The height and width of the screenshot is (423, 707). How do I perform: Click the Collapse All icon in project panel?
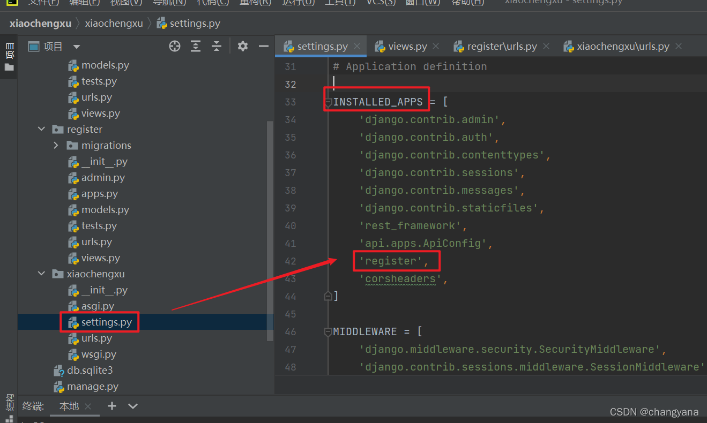[216, 47]
